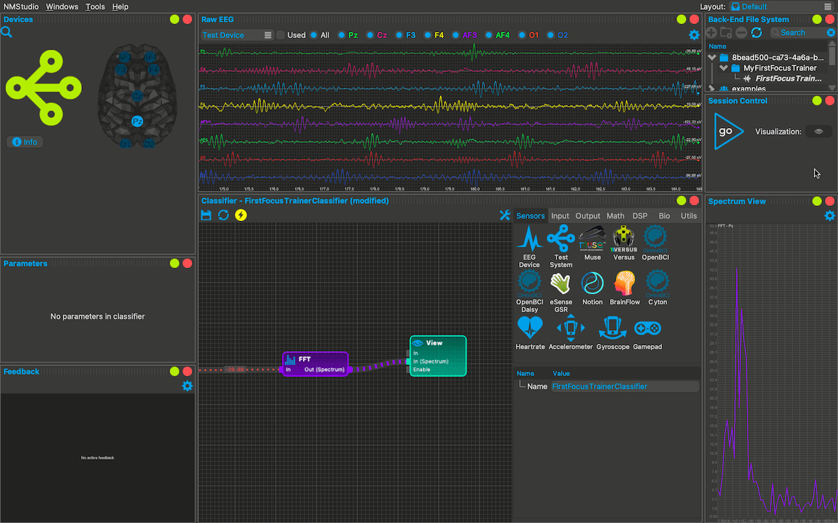The height and width of the screenshot is (523, 838).
Task: Open the Test Device dropdown
Action: tap(236, 35)
